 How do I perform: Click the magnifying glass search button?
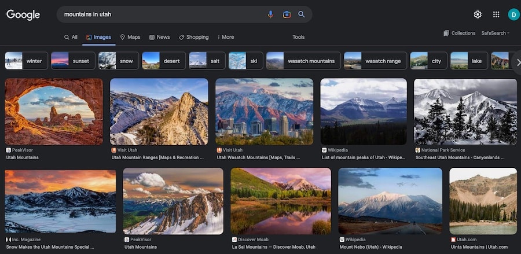[302, 14]
